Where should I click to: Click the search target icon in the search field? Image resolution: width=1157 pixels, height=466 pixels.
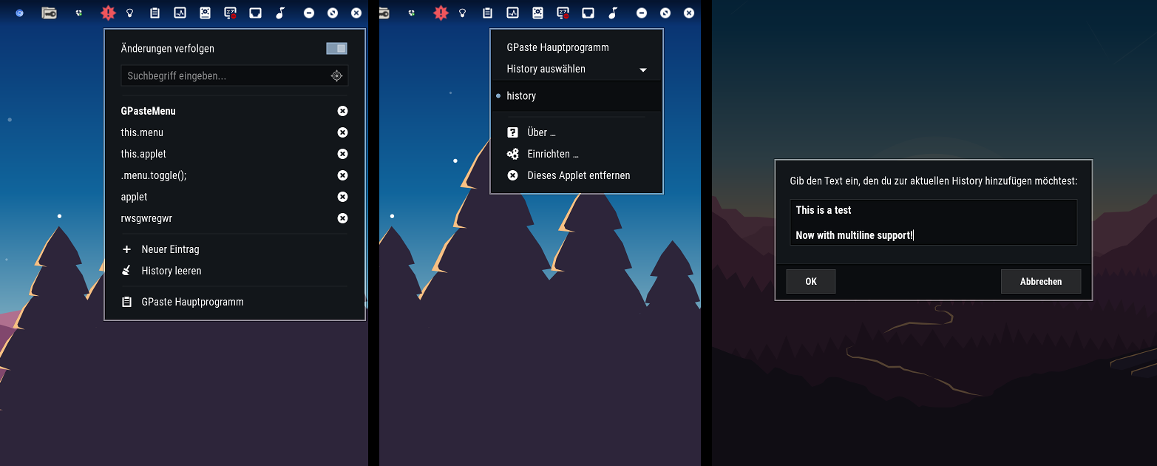(336, 75)
